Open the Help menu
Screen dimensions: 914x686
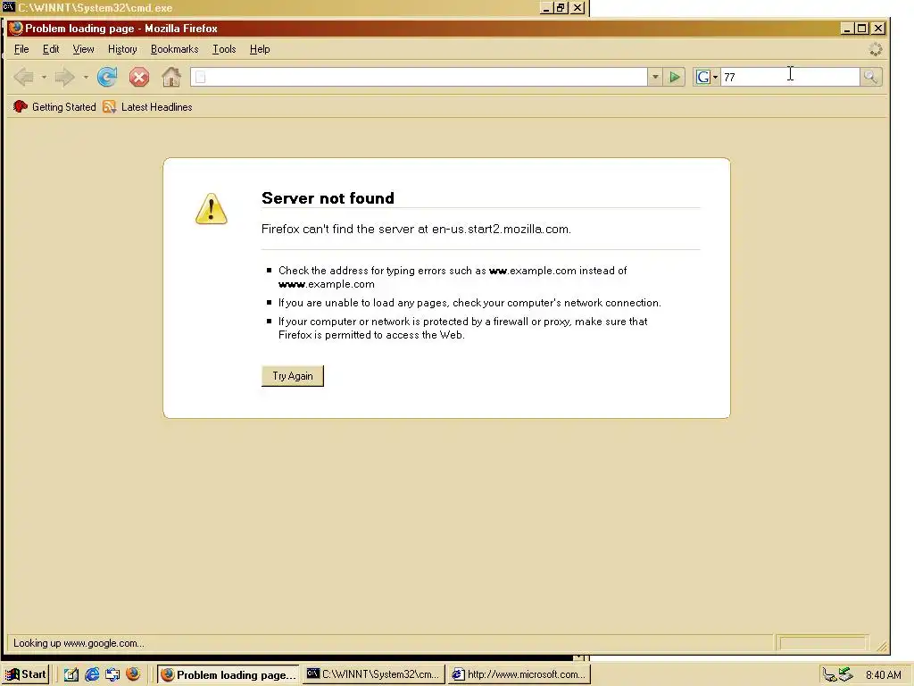click(x=260, y=49)
